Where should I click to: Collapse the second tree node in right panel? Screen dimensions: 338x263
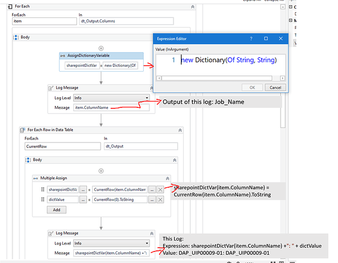tap(291, 21)
